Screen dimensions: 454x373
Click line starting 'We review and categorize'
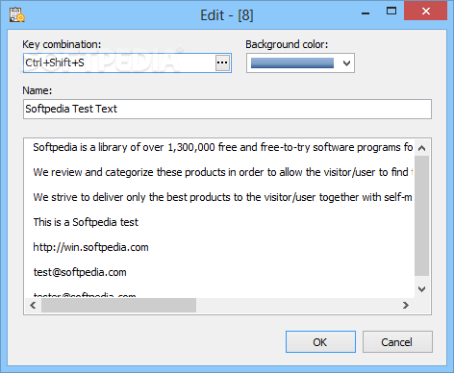(x=223, y=172)
